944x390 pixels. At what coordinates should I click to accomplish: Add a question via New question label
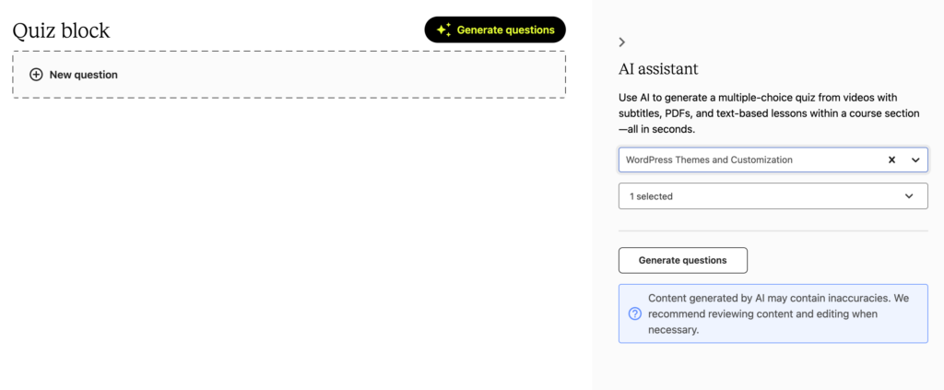tap(84, 75)
